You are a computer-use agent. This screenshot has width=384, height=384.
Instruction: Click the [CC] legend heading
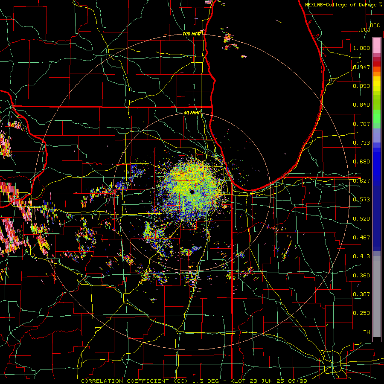click(364, 29)
